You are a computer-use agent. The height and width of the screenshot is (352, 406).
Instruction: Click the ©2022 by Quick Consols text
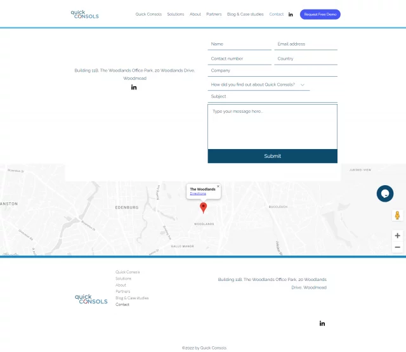pyautogui.click(x=204, y=348)
